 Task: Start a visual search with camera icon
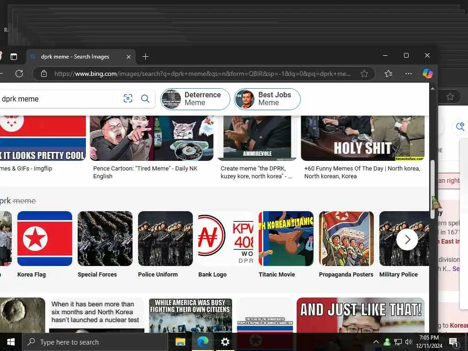pyautogui.click(x=128, y=98)
